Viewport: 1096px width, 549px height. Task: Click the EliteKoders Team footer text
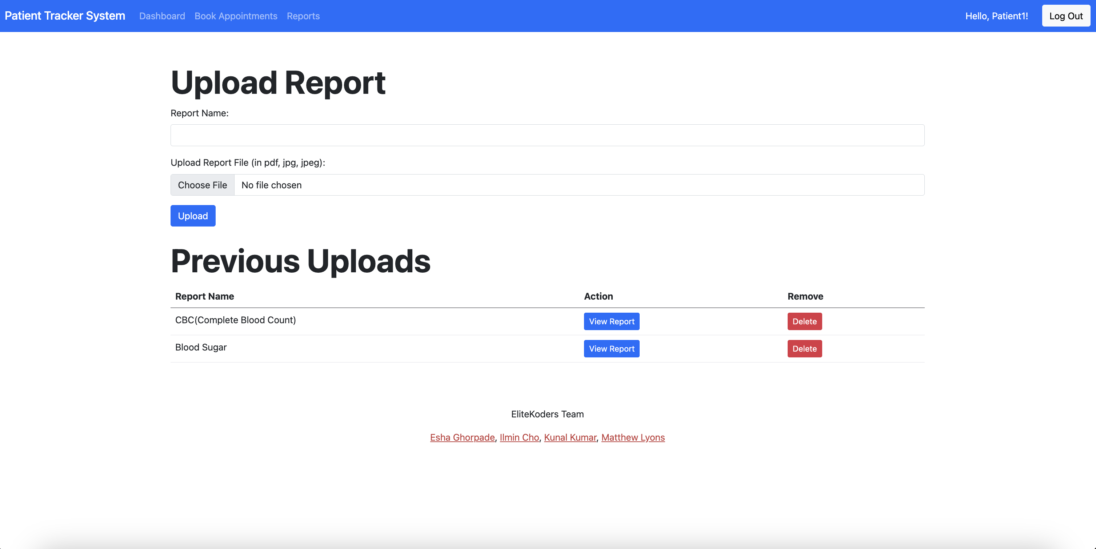(547, 414)
